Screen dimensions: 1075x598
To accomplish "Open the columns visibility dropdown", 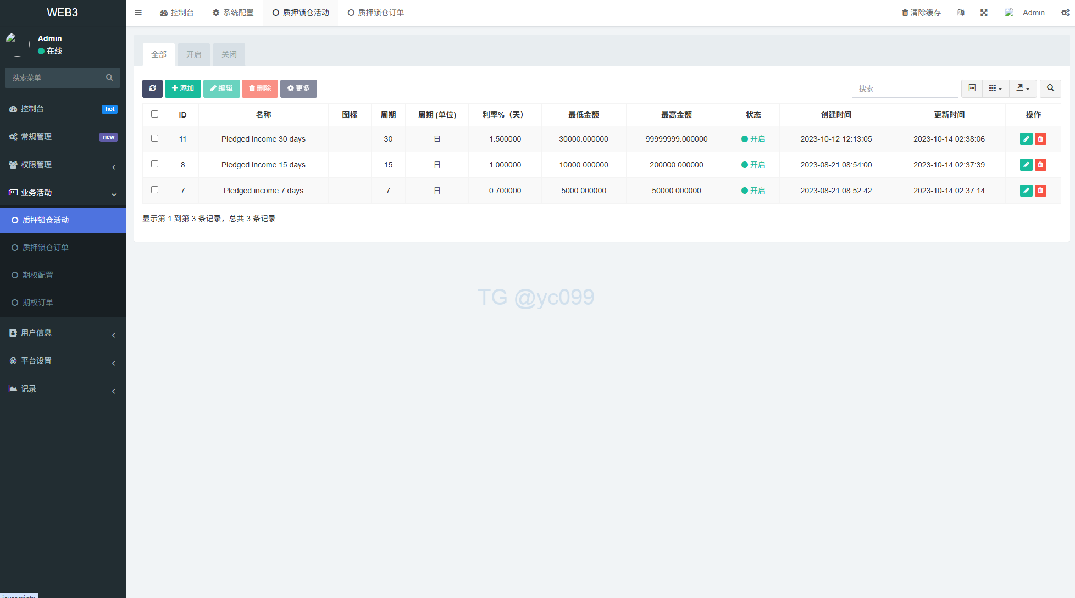I will coord(995,88).
